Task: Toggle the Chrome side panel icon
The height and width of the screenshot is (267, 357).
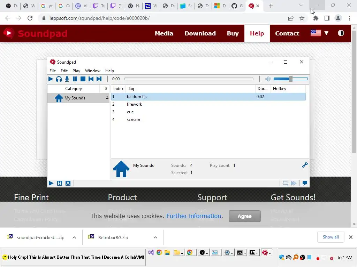Action: [327, 18]
